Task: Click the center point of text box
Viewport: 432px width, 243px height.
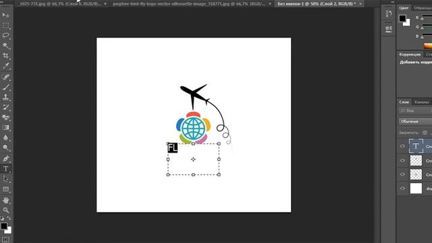Action: (193, 159)
